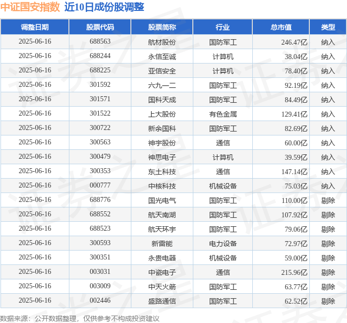Click stock name 亚信安全
This screenshot has height=323, width=347.
coord(162,71)
